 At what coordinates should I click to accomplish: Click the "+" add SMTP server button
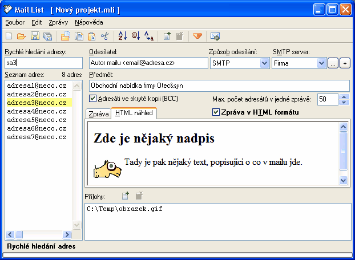[345, 63]
